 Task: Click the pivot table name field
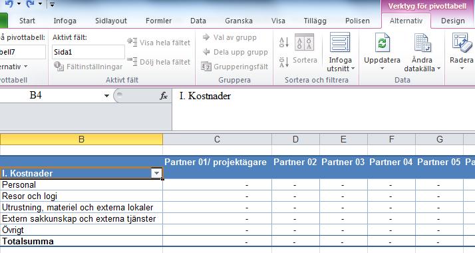[22, 52]
